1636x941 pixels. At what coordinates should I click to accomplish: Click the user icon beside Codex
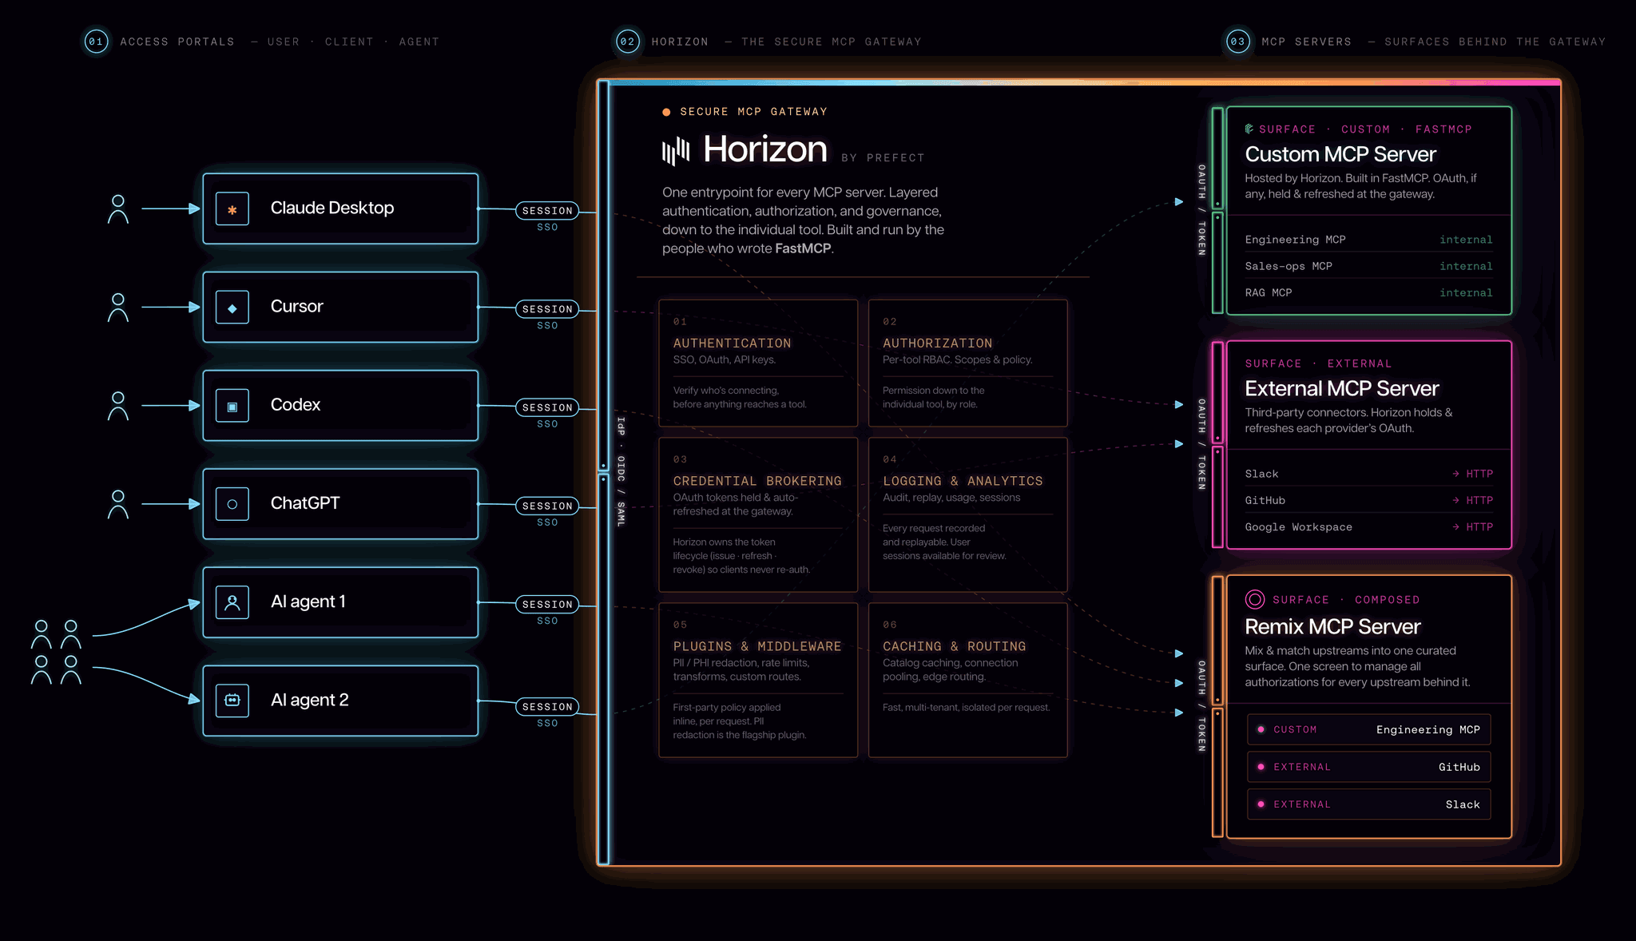(x=118, y=406)
